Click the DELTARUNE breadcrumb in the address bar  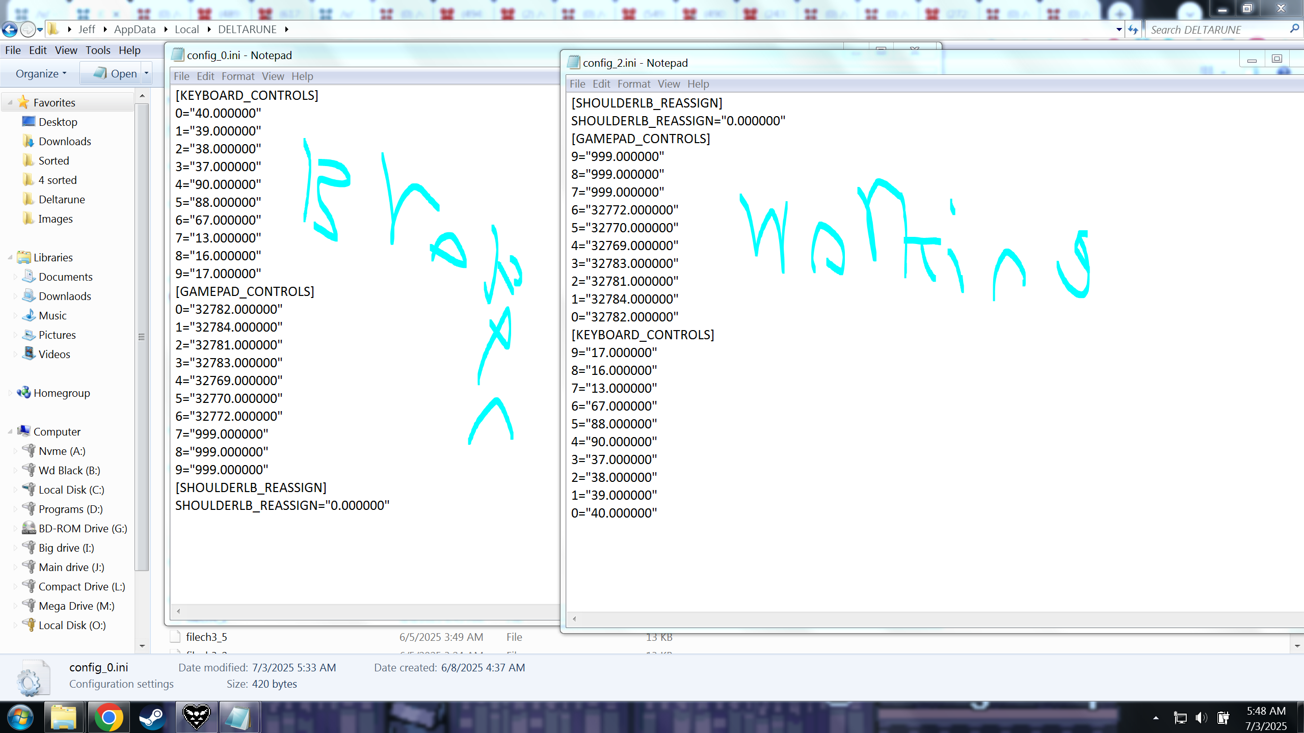pos(247,30)
